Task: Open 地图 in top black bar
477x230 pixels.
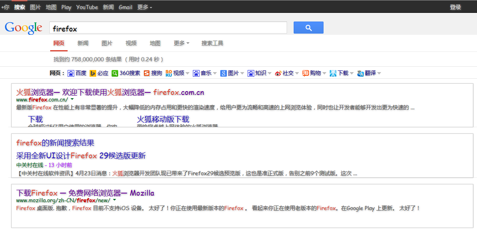Action: 51,7
